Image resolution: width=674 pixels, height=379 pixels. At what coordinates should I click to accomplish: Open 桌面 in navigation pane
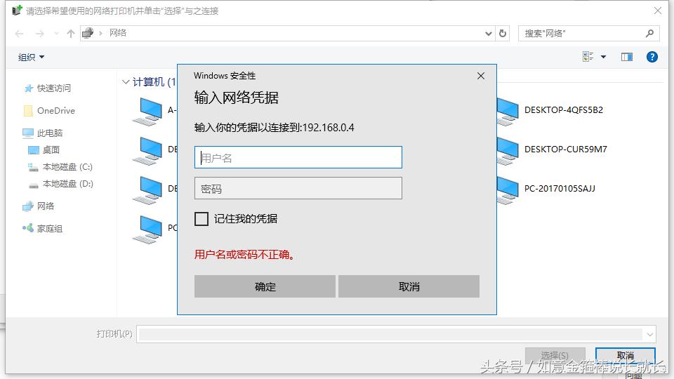44,149
